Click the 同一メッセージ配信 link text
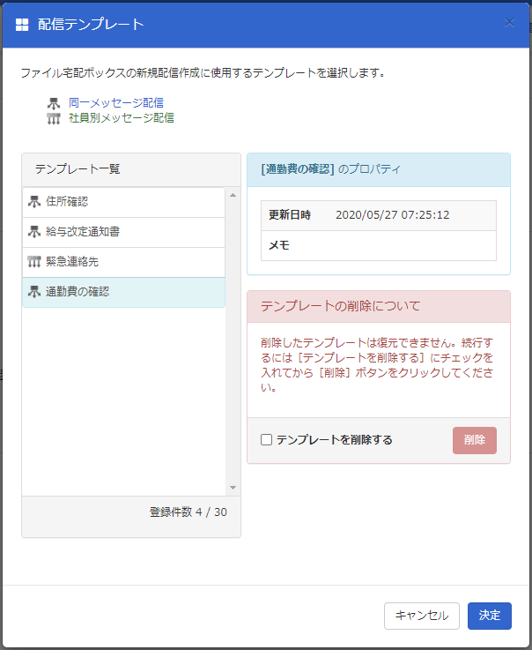 click(116, 103)
